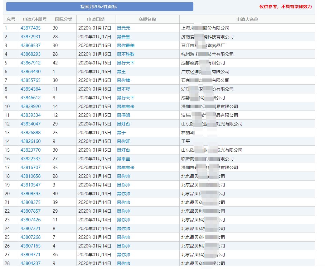Viewport: 325px width, 269px height.
Task: Open the 鼠不尽 trademark link
Action: pos(124,89)
